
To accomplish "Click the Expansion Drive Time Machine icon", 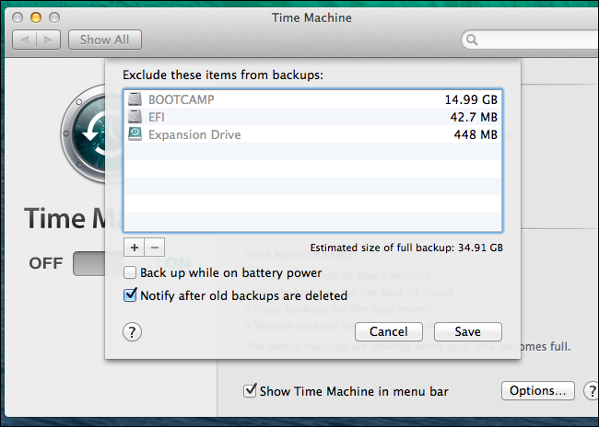I will click(135, 134).
